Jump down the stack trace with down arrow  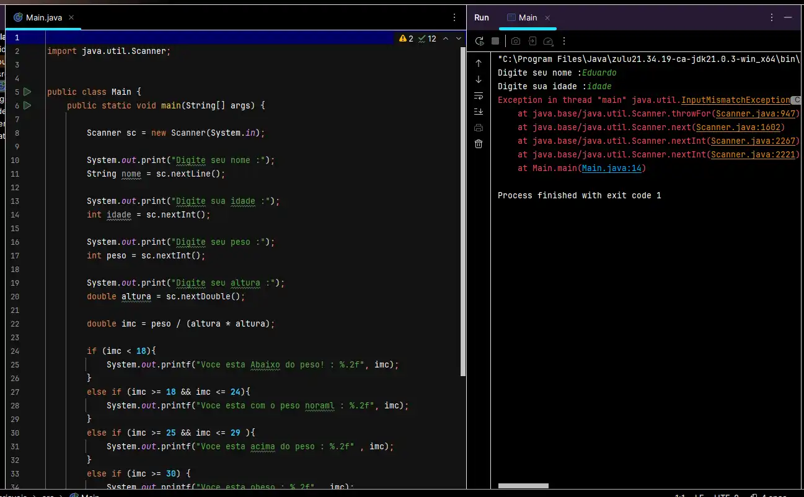(479, 79)
